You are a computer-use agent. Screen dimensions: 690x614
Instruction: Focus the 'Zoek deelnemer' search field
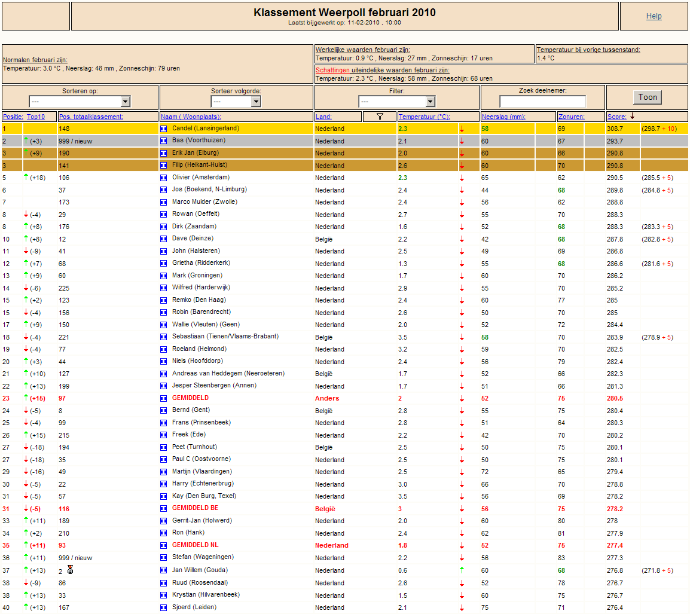542,102
